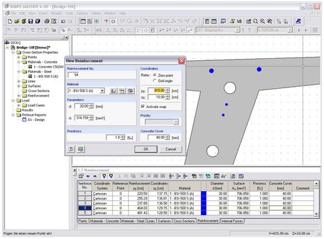The width and height of the screenshot is (324, 239).
Task: Click the previous location arrow in second toolbar
Action: click(x=299, y=30)
